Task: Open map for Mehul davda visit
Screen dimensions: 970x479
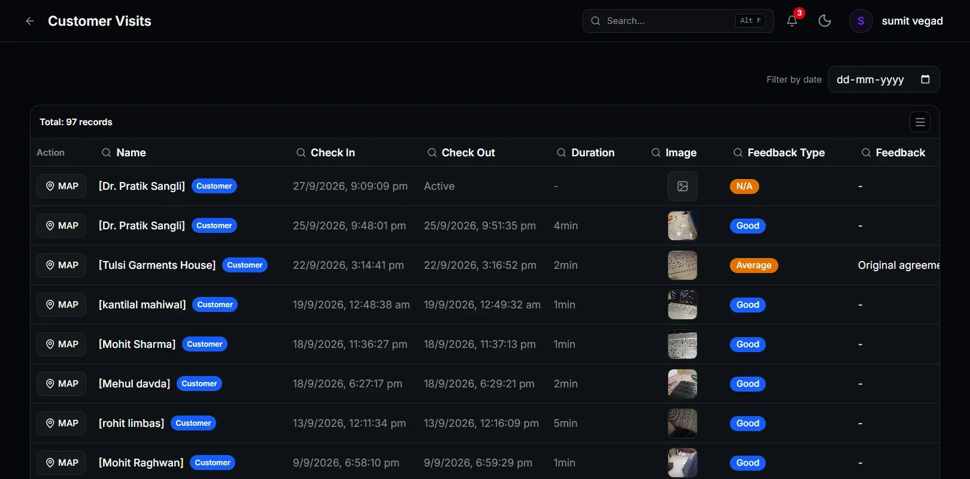Action: point(61,384)
